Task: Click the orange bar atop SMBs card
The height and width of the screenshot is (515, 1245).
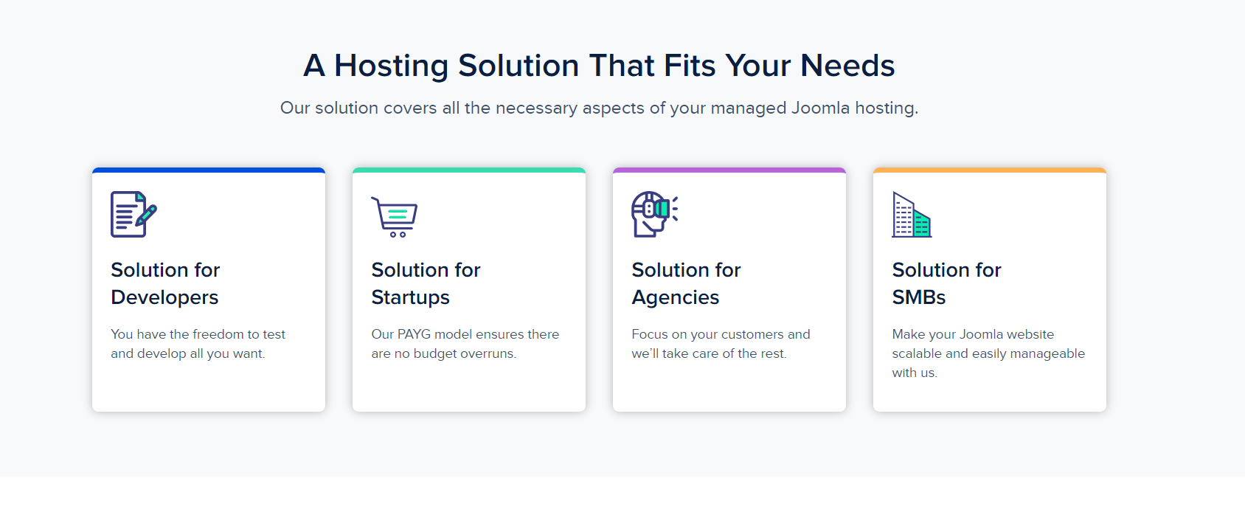Action: [x=990, y=170]
